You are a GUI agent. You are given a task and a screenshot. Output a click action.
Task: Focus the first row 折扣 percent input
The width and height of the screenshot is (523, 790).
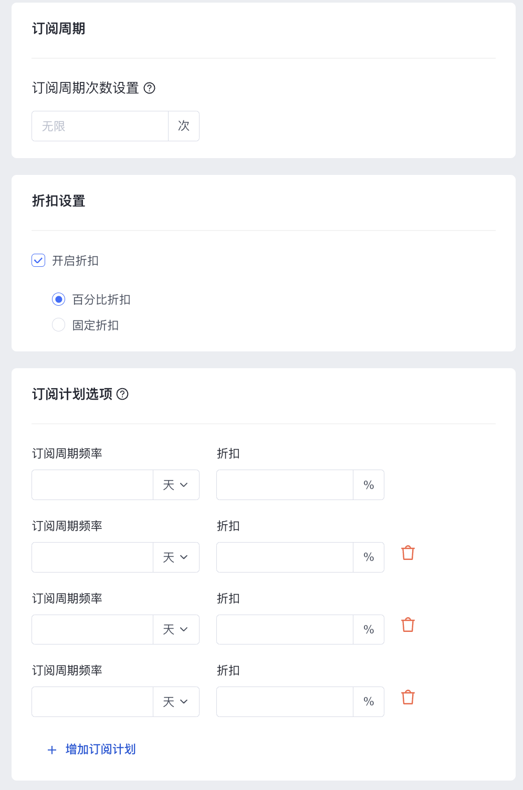pos(285,485)
